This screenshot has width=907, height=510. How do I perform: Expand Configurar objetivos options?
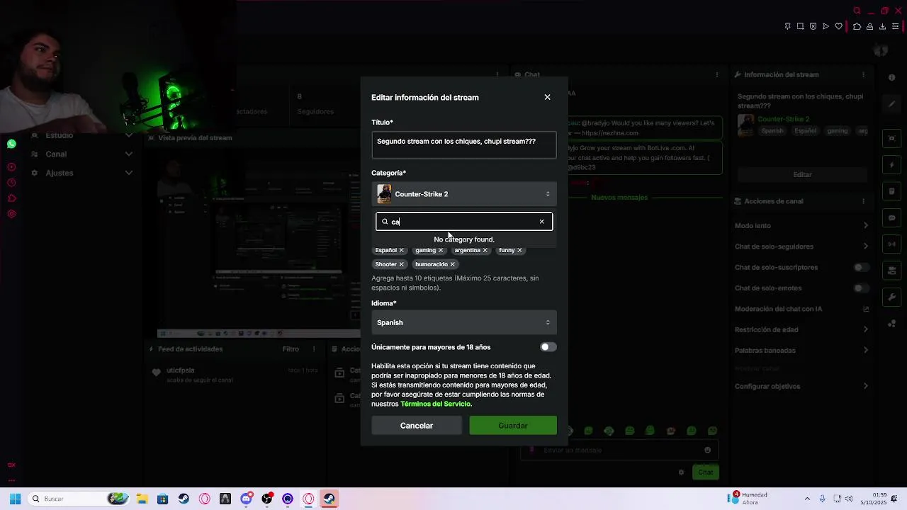[x=865, y=386]
